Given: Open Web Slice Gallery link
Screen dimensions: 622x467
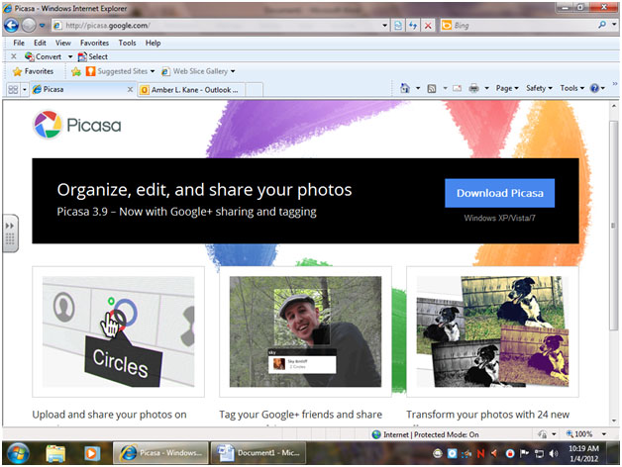Looking at the screenshot, I should tap(198, 71).
